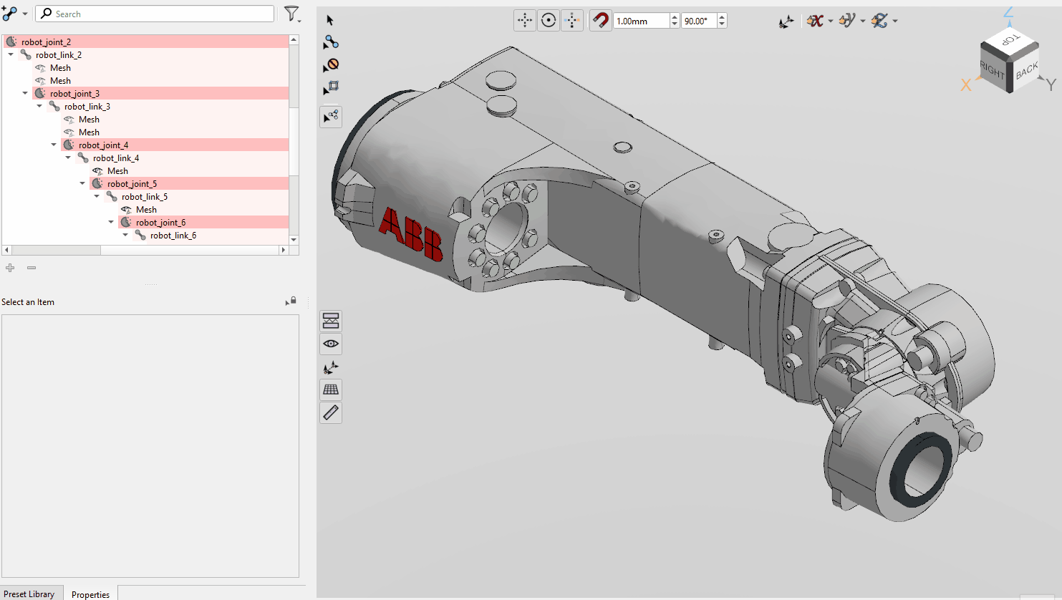Open the X axis view dropdown arrow
Image resolution: width=1062 pixels, height=600 pixels.
(x=831, y=21)
